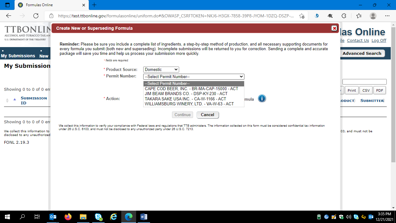Open Edge Settings and more menu
Viewport: 396px width, 223px height.
click(x=387, y=16)
